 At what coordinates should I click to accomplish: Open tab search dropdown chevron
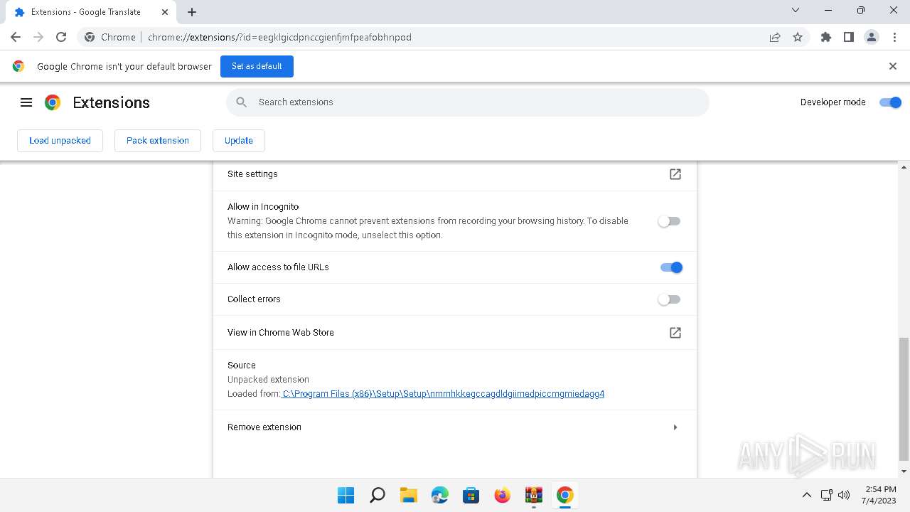click(796, 11)
